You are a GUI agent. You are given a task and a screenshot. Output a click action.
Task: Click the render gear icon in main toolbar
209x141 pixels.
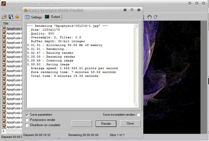17,17
